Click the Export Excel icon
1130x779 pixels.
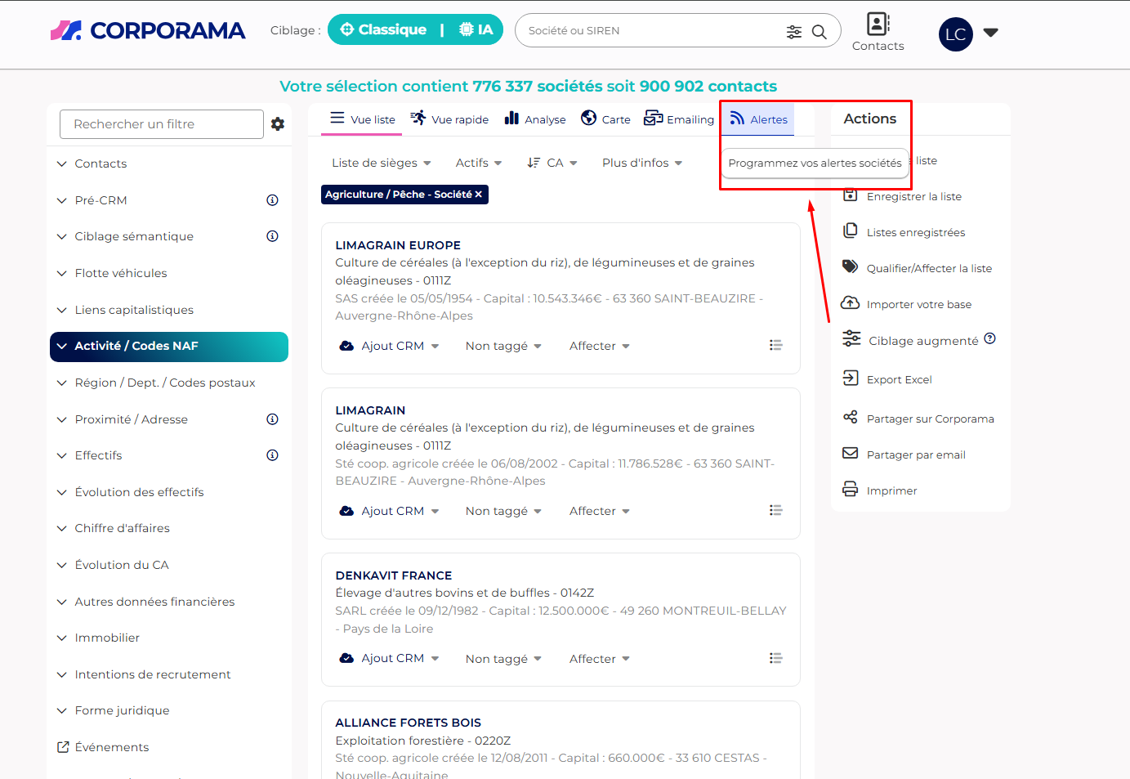[851, 378]
